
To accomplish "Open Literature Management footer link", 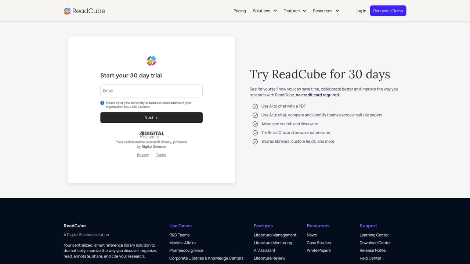I will coord(275,235).
